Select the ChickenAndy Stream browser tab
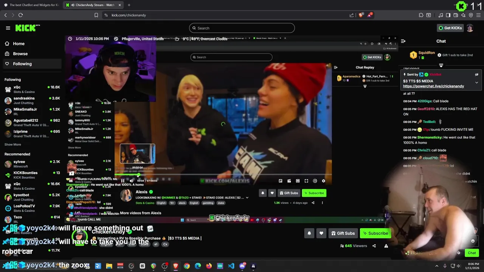 94,5
